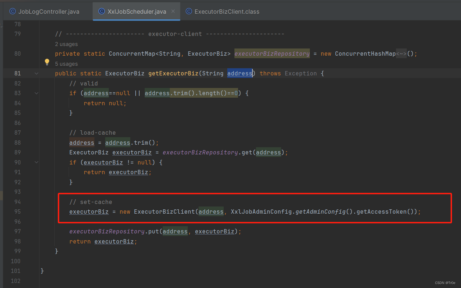Click the XxlJobScheduler.java class icon

pyautogui.click(x=102, y=11)
